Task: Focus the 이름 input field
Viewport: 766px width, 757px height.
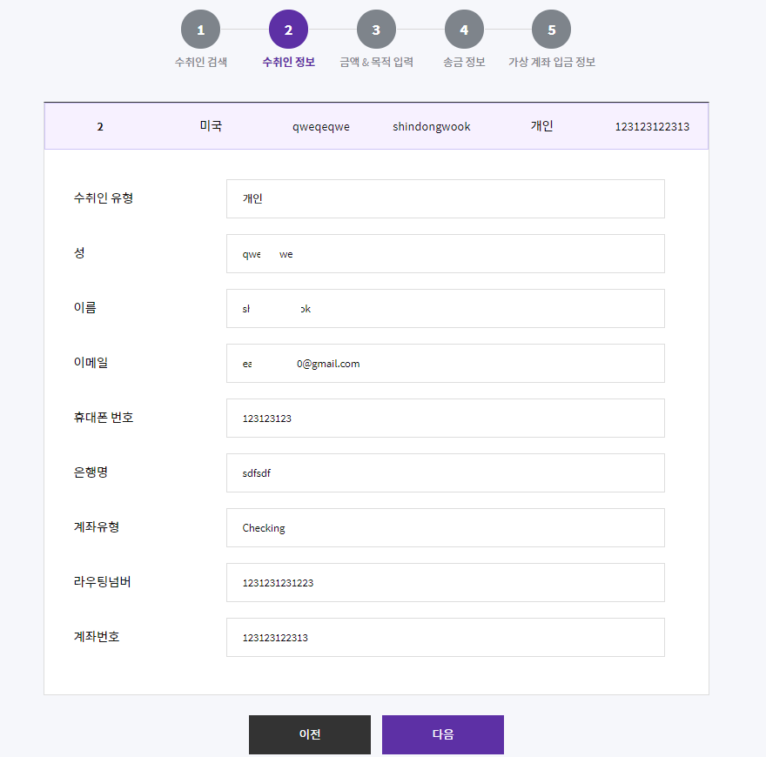Action: tap(446, 308)
